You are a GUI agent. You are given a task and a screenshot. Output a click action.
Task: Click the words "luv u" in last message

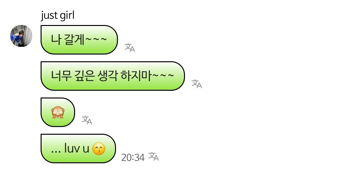click(77, 148)
